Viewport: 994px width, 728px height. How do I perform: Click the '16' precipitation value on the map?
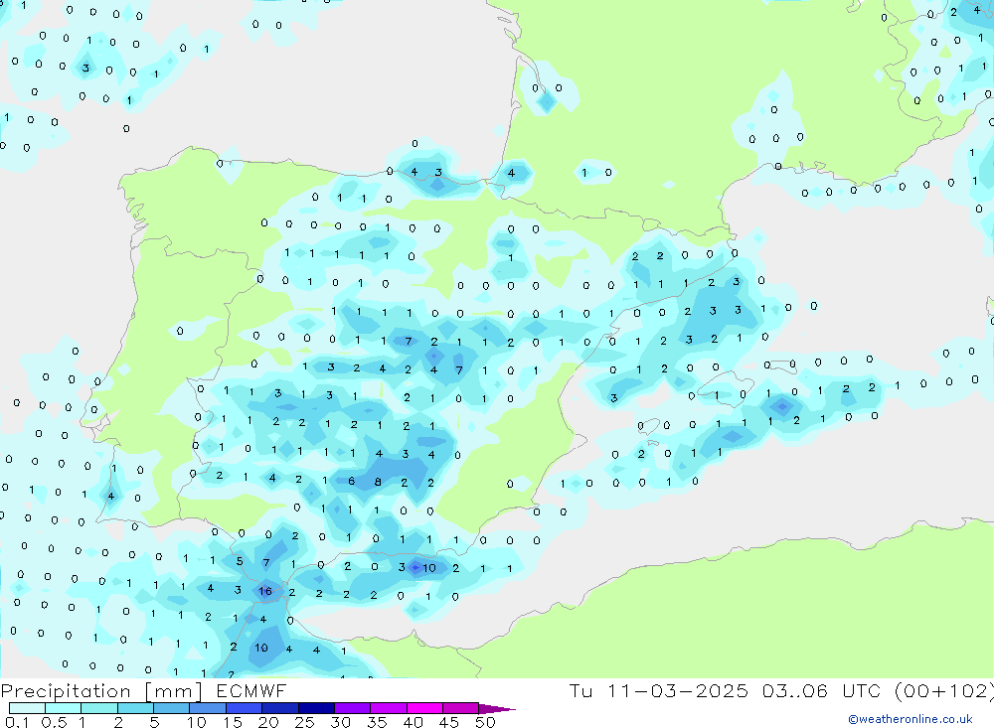pyautogui.click(x=265, y=591)
